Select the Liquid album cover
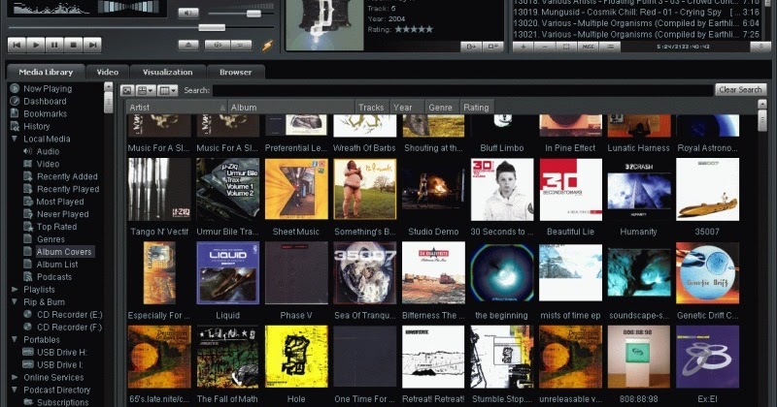777x407 pixels. (x=227, y=273)
